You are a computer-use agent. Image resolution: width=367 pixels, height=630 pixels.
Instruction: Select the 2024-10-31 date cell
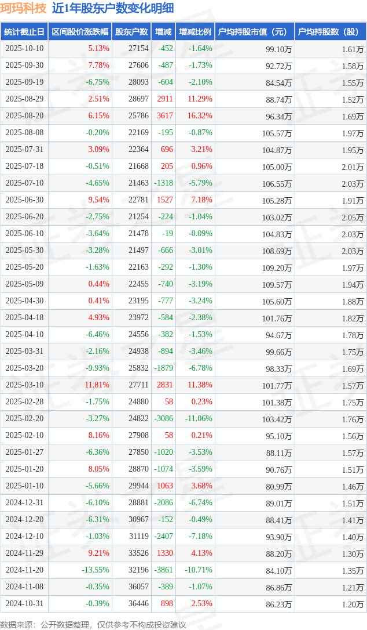[24, 604]
